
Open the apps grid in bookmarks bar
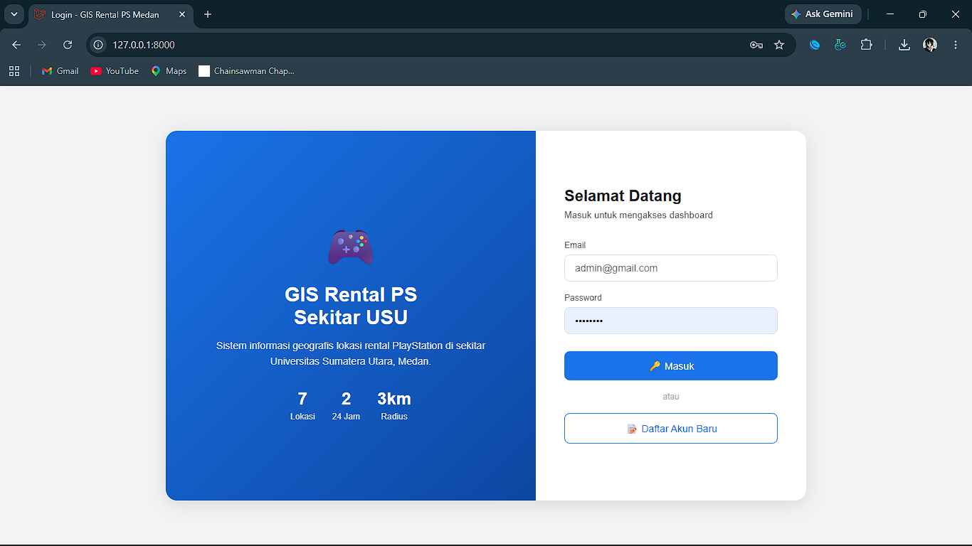pyautogui.click(x=14, y=71)
